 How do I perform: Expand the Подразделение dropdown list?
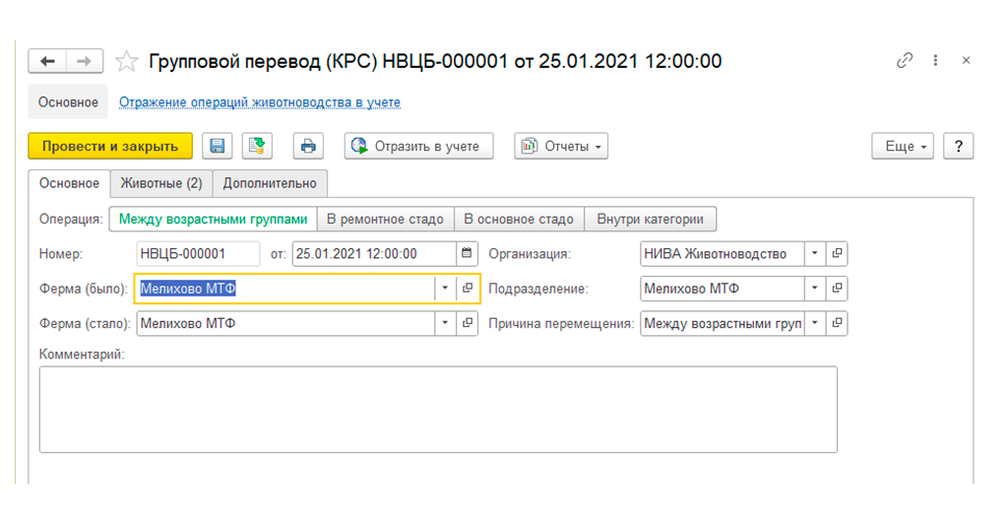814,288
